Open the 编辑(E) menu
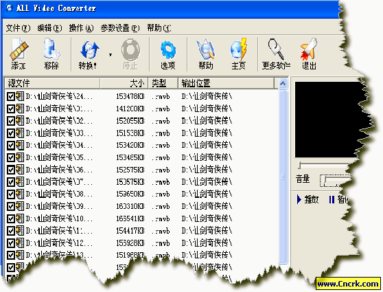Screen dimensions: 383x292 tap(49, 28)
